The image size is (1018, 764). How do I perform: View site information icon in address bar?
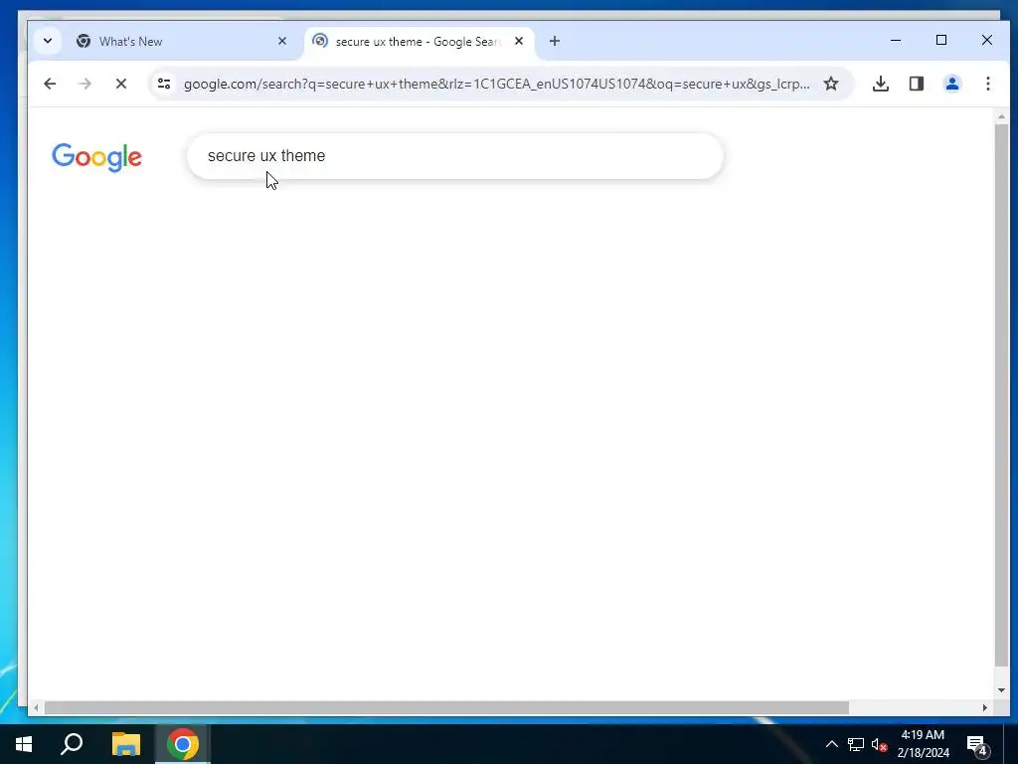click(164, 84)
